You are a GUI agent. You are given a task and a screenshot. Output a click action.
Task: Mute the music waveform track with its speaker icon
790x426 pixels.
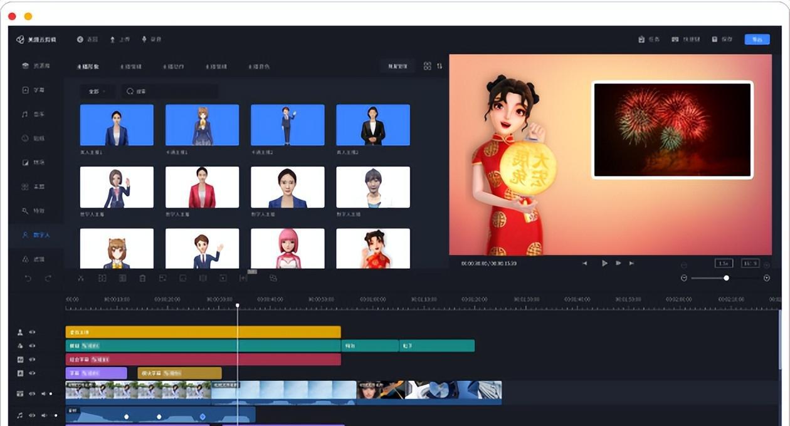point(44,415)
